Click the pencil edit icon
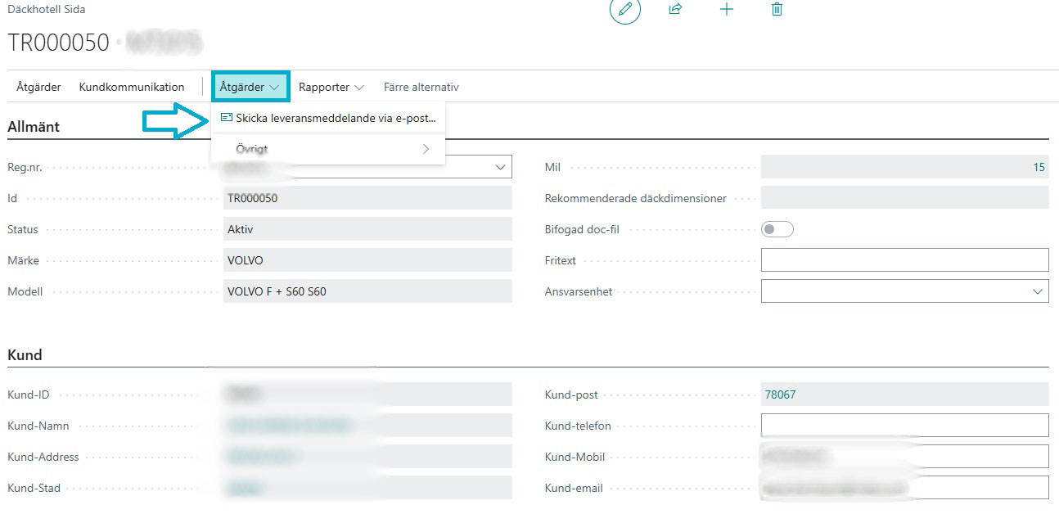The image size is (1059, 532). click(x=625, y=10)
